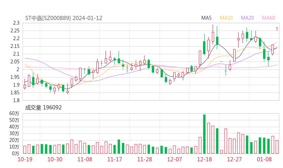Click the 成交量 196092 volume label
The image size is (283, 168).
pos(43,108)
